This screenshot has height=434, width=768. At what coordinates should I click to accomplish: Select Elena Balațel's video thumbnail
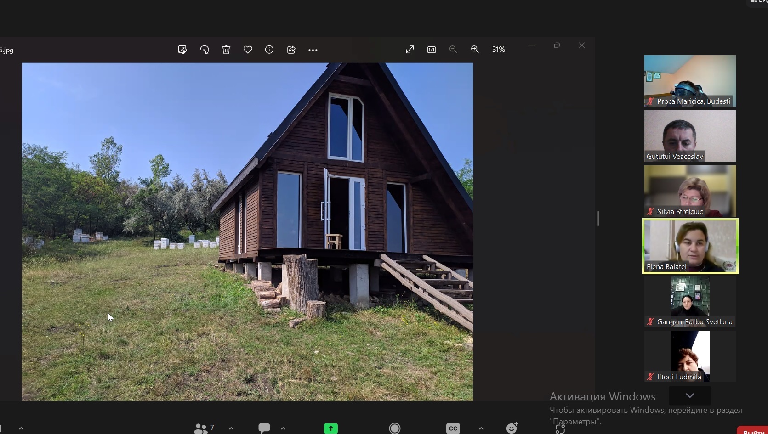coord(690,246)
